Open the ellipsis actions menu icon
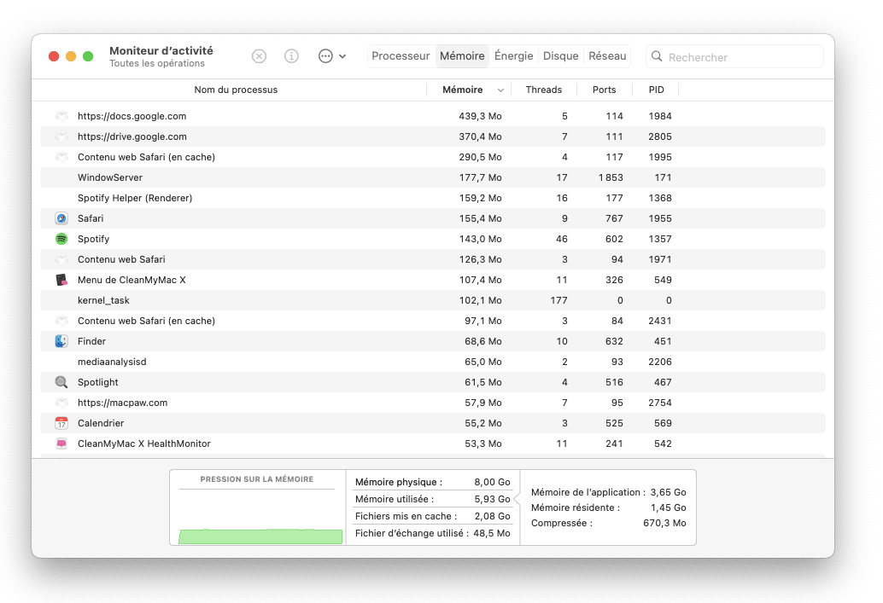Viewport: 883px width, 603px height. pyautogui.click(x=325, y=56)
